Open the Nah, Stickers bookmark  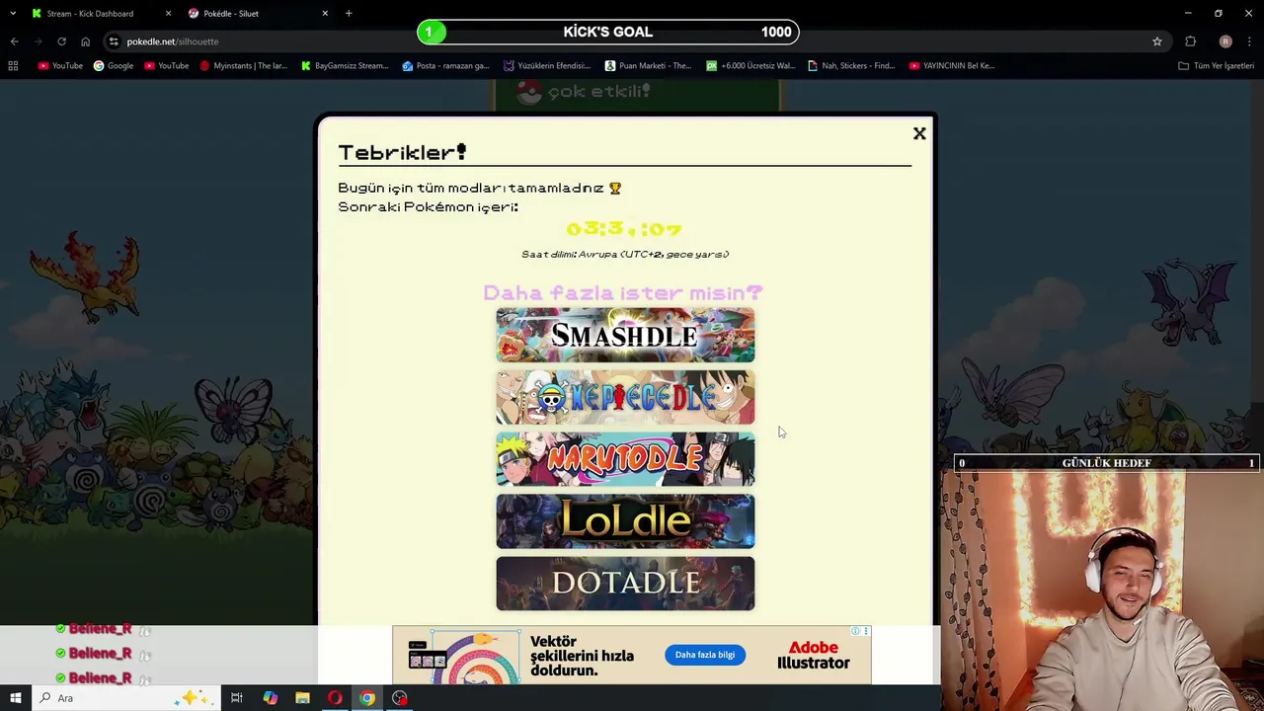(x=851, y=66)
